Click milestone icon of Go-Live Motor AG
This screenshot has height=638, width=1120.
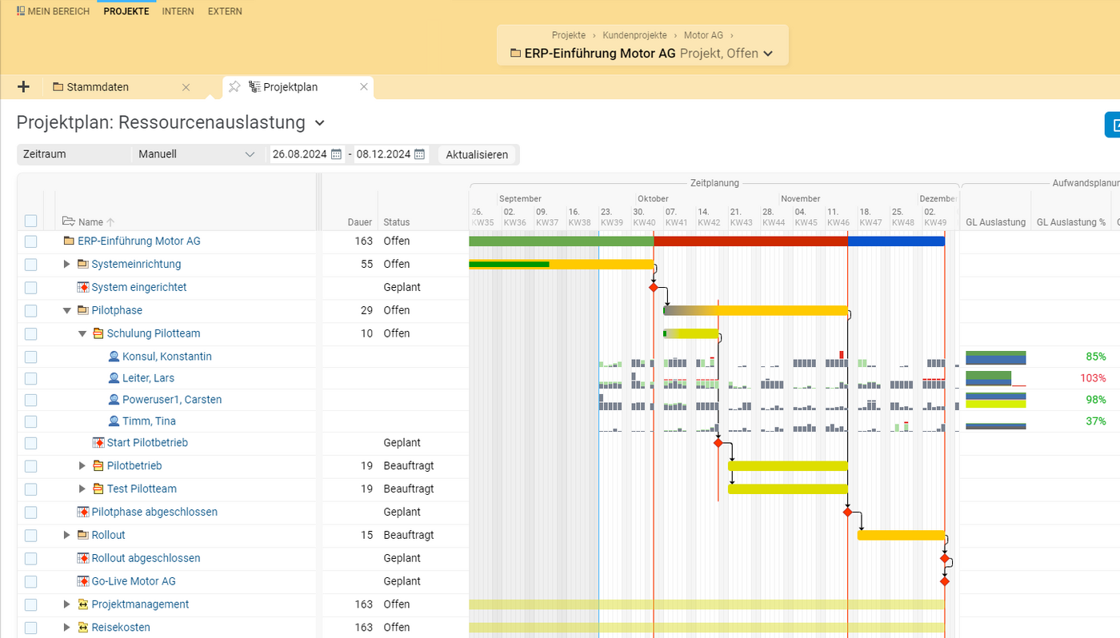(x=83, y=581)
